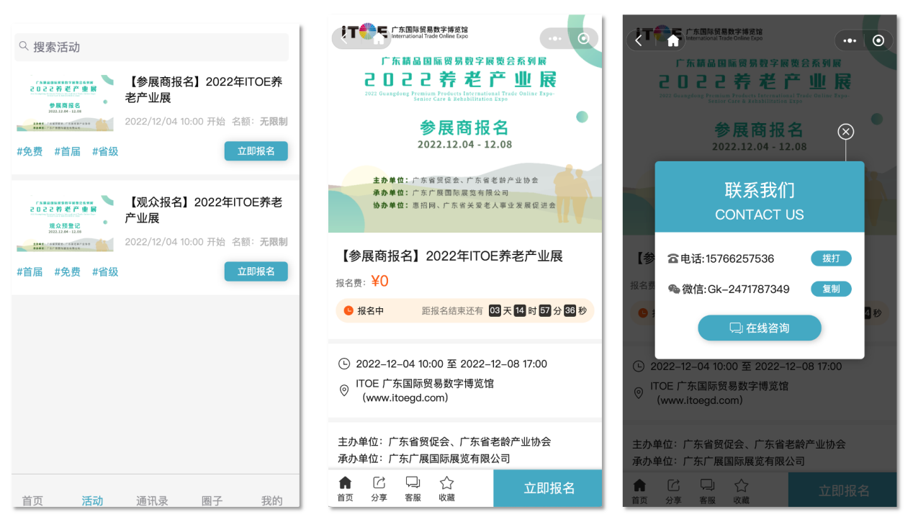This screenshot has width=913, height=517.
Task: Click the ¥0 registration fee on detail screen
Action: [379, 281]
